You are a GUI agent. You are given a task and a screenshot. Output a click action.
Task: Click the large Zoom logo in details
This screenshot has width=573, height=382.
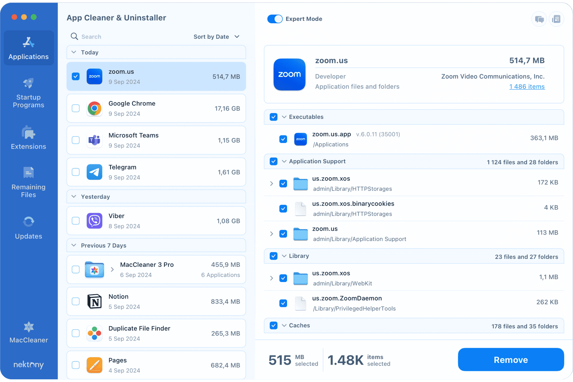tap(289, 74)
